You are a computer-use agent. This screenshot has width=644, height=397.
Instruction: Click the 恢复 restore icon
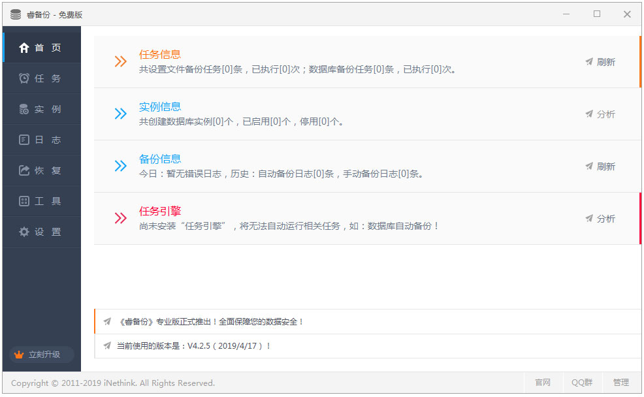tap(24, 170)
